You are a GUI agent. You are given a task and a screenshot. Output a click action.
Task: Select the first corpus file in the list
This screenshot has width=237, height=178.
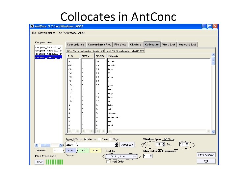(49, 47)
